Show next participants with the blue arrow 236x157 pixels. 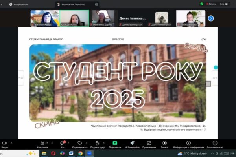click(211, 18)
